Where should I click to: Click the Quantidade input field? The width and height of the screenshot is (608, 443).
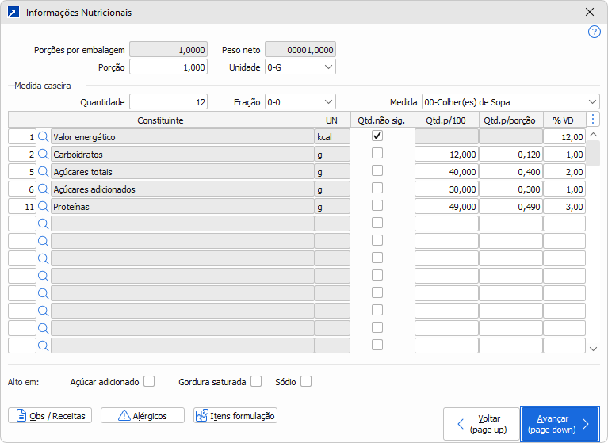[168, 101]
